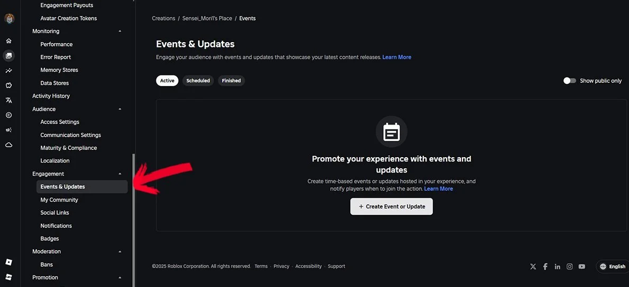Open Performance under Monitoring
The width and height of the screenshot is (629, 287).
coord(57,44)
